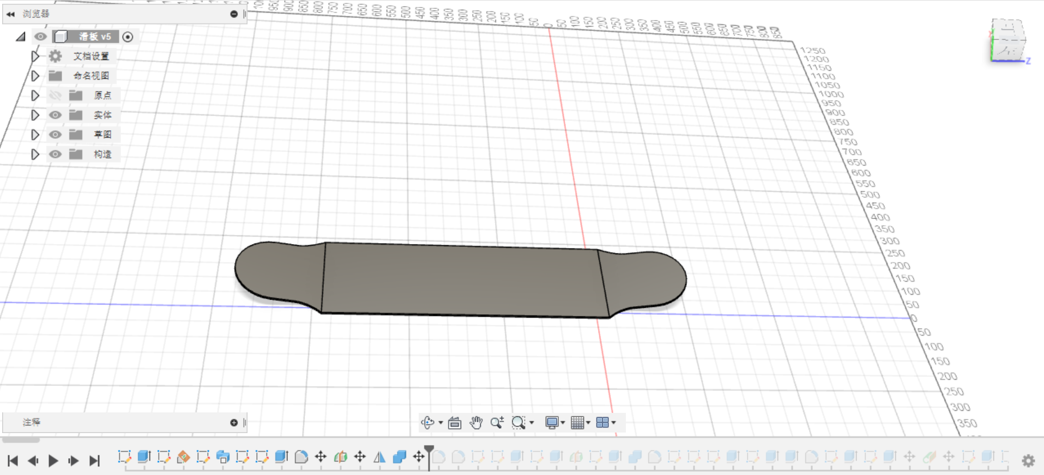Expand the 草图 node
1044x475 pixels.
[x=35, y=135]
